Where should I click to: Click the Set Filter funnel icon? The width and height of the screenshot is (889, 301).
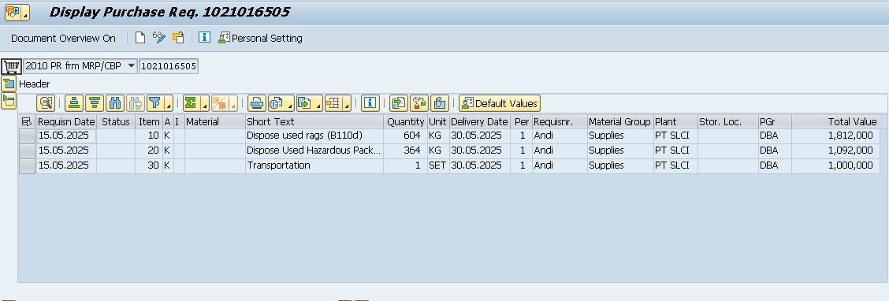click(x=154, y=103)
